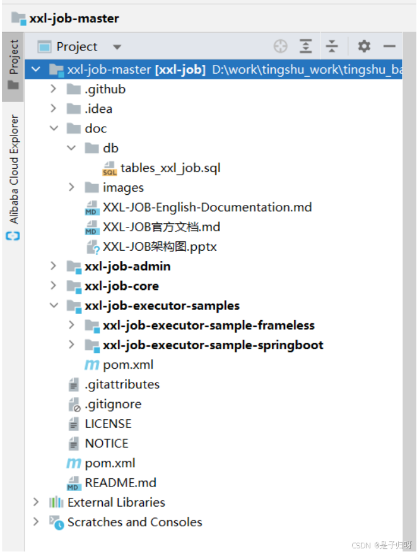The width and height of the screenshot is (417, 554).
Task: Click the Expand All toolbar icon
Action: (305, 46)
